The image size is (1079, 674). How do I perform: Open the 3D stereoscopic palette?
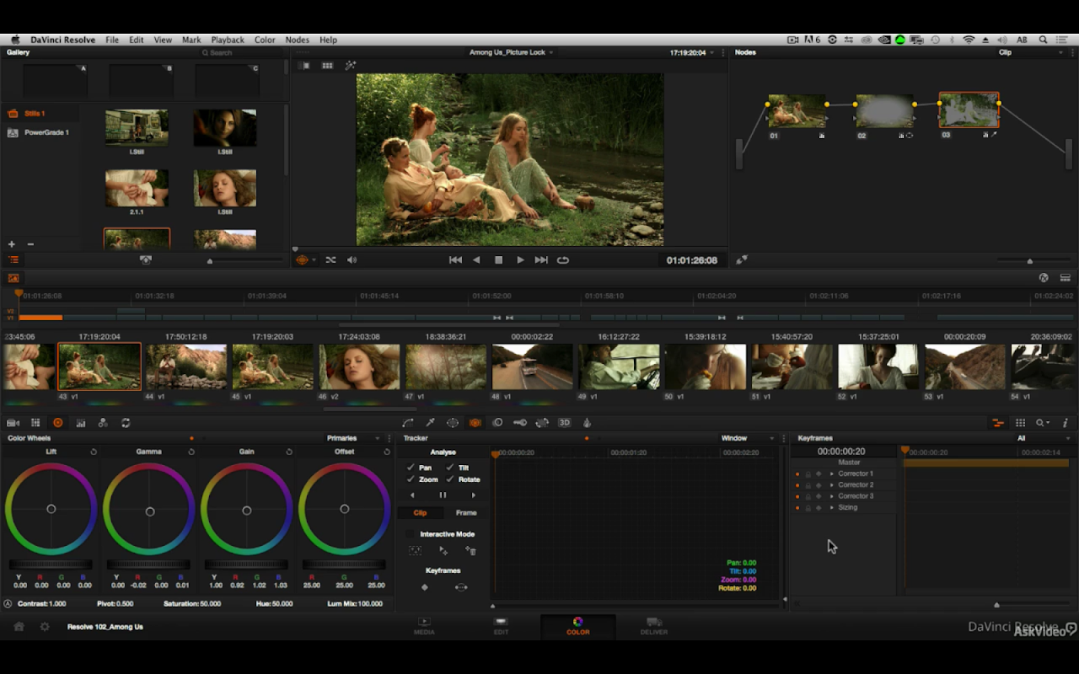point(565,423)
